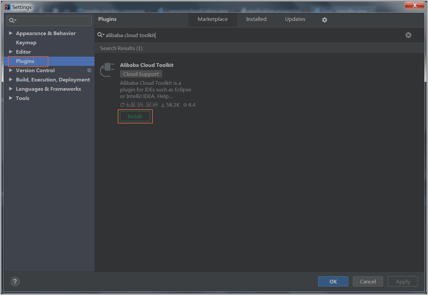Viewport: 428px width, 295px height.
Task: Expand Appearance & Behavior tree node
Action: pyautogui.click(x=11, y=33)
